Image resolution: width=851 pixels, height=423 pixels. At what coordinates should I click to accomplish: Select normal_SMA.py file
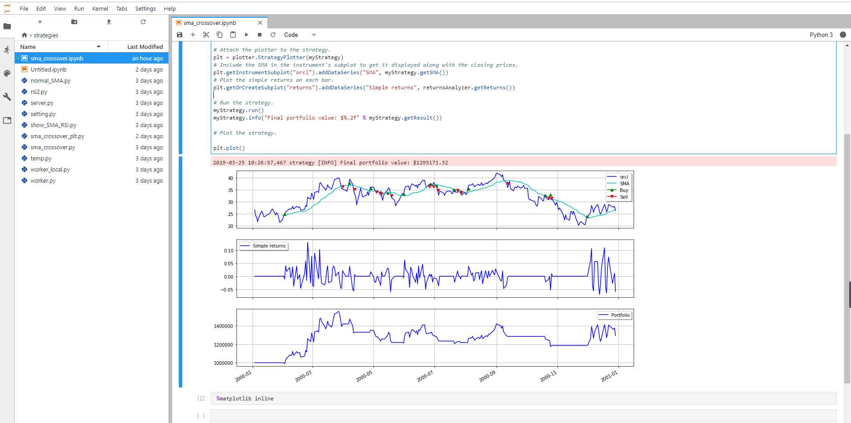92,80
